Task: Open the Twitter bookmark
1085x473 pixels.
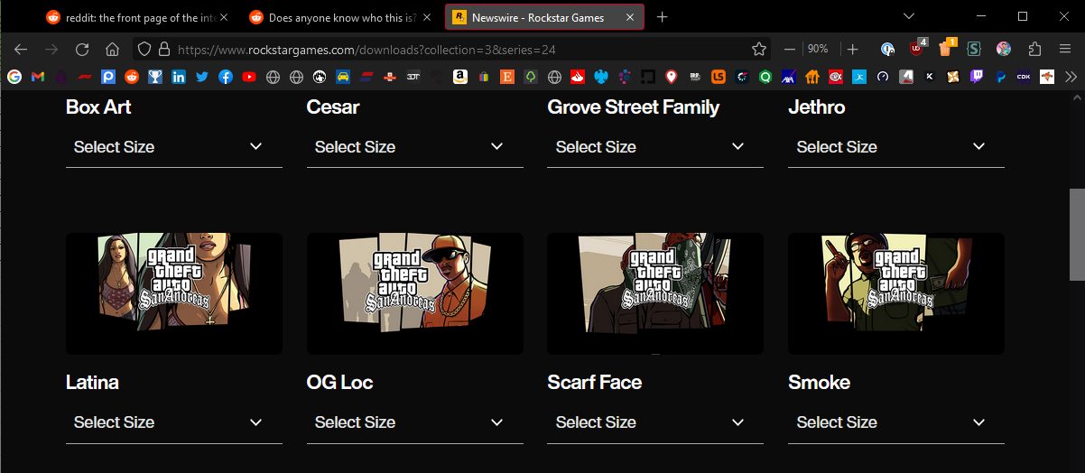Action: (202, 77)
